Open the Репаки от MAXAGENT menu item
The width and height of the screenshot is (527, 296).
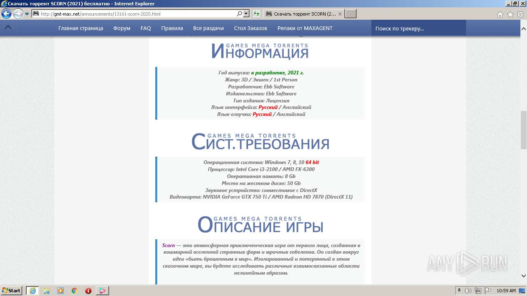[x=305, y=28]
